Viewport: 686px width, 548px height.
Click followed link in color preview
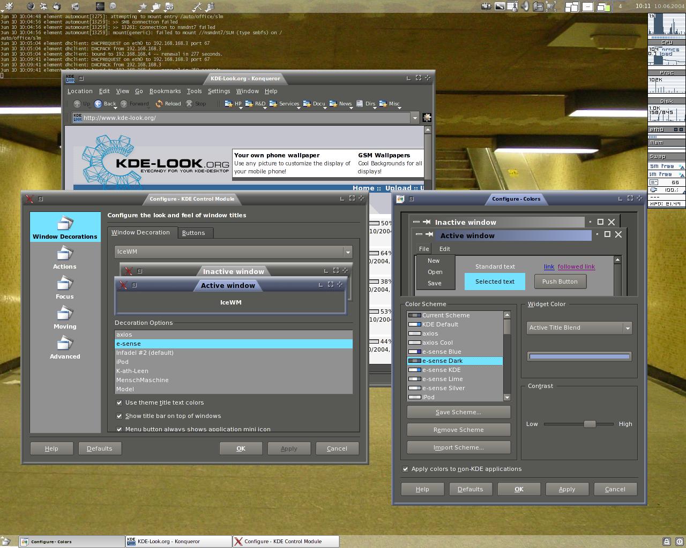pyautogui.click(x=576, y=267)
